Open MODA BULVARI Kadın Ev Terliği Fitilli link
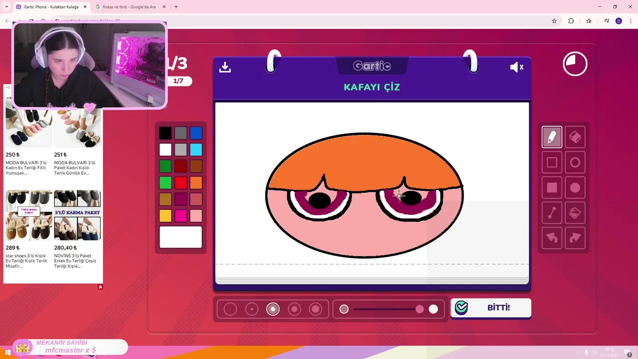Screen dimensions: 638x359 (x=26, y=168)
